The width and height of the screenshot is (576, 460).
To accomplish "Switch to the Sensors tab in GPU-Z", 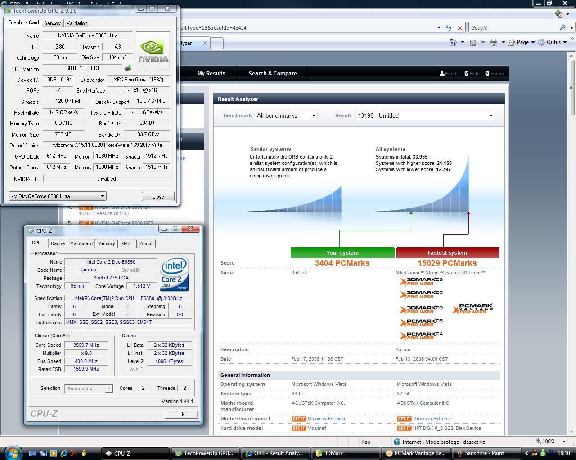I will click(53, 23).
